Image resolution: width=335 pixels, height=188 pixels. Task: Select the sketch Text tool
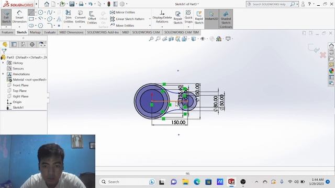click(x=59, y=19)
